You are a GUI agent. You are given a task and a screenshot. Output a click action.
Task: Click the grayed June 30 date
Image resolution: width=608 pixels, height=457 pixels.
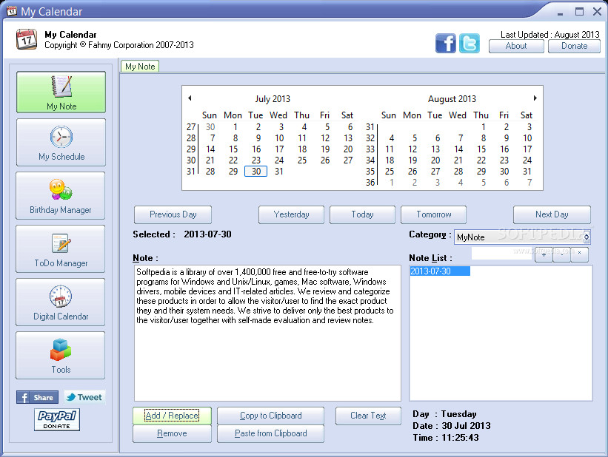210,127
